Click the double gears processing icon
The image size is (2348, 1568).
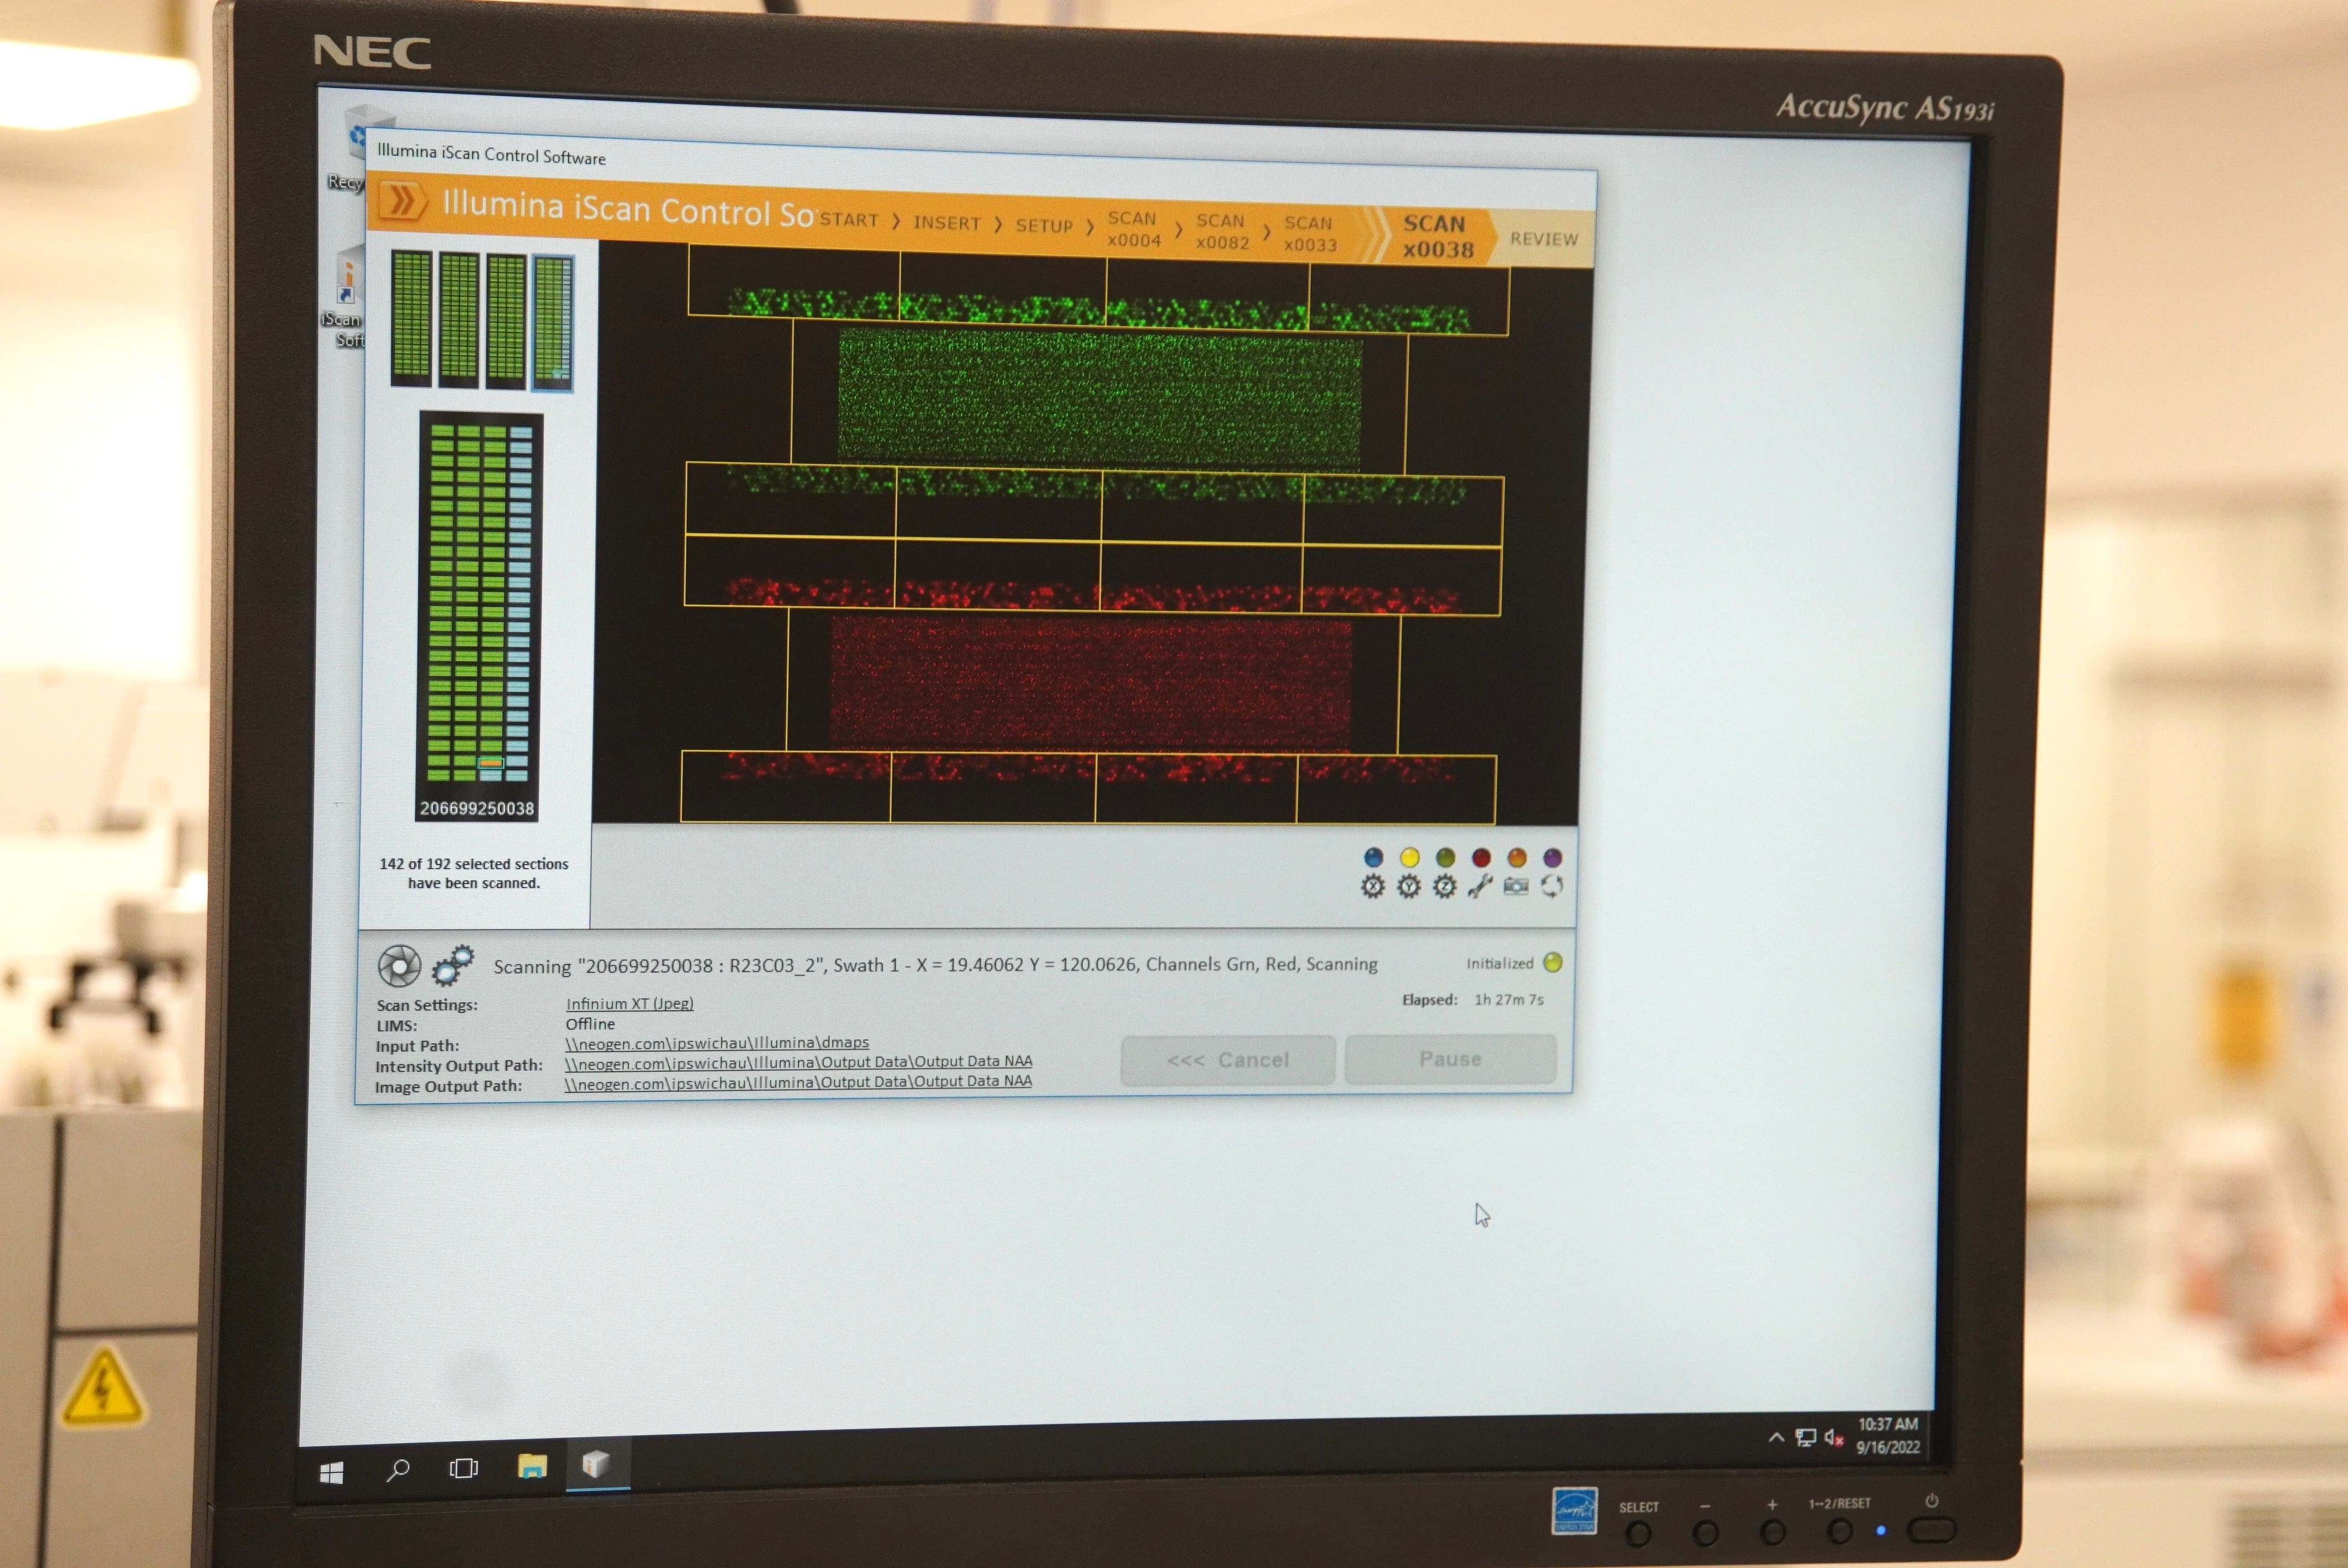pyautogui.click(x=453, y=965)
